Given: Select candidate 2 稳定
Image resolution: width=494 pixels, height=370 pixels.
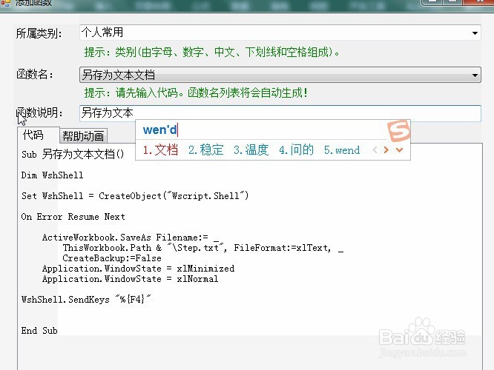Looking at the screenshot, I should 205,150.
